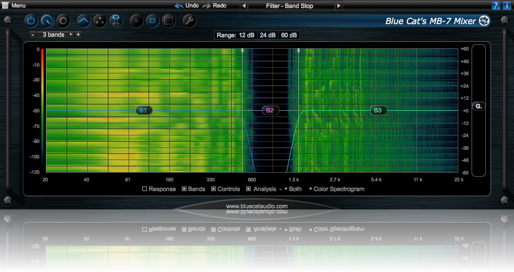Increase band count with plus button

pos(78,34)
